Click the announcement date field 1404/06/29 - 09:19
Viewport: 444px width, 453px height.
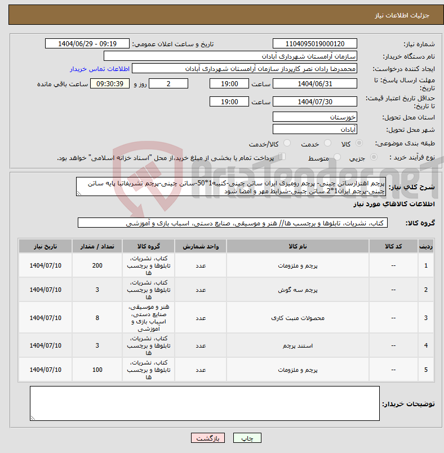tap(87, 43)
